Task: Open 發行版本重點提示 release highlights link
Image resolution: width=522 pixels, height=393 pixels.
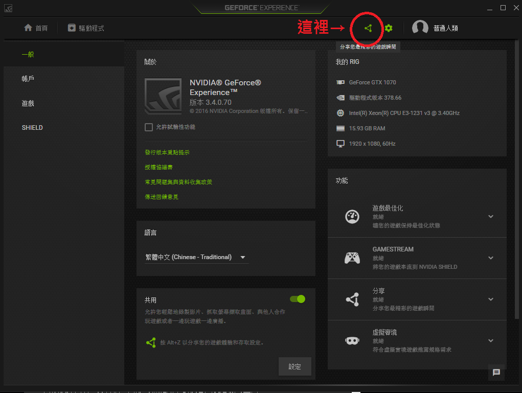Action: (167, 152)
